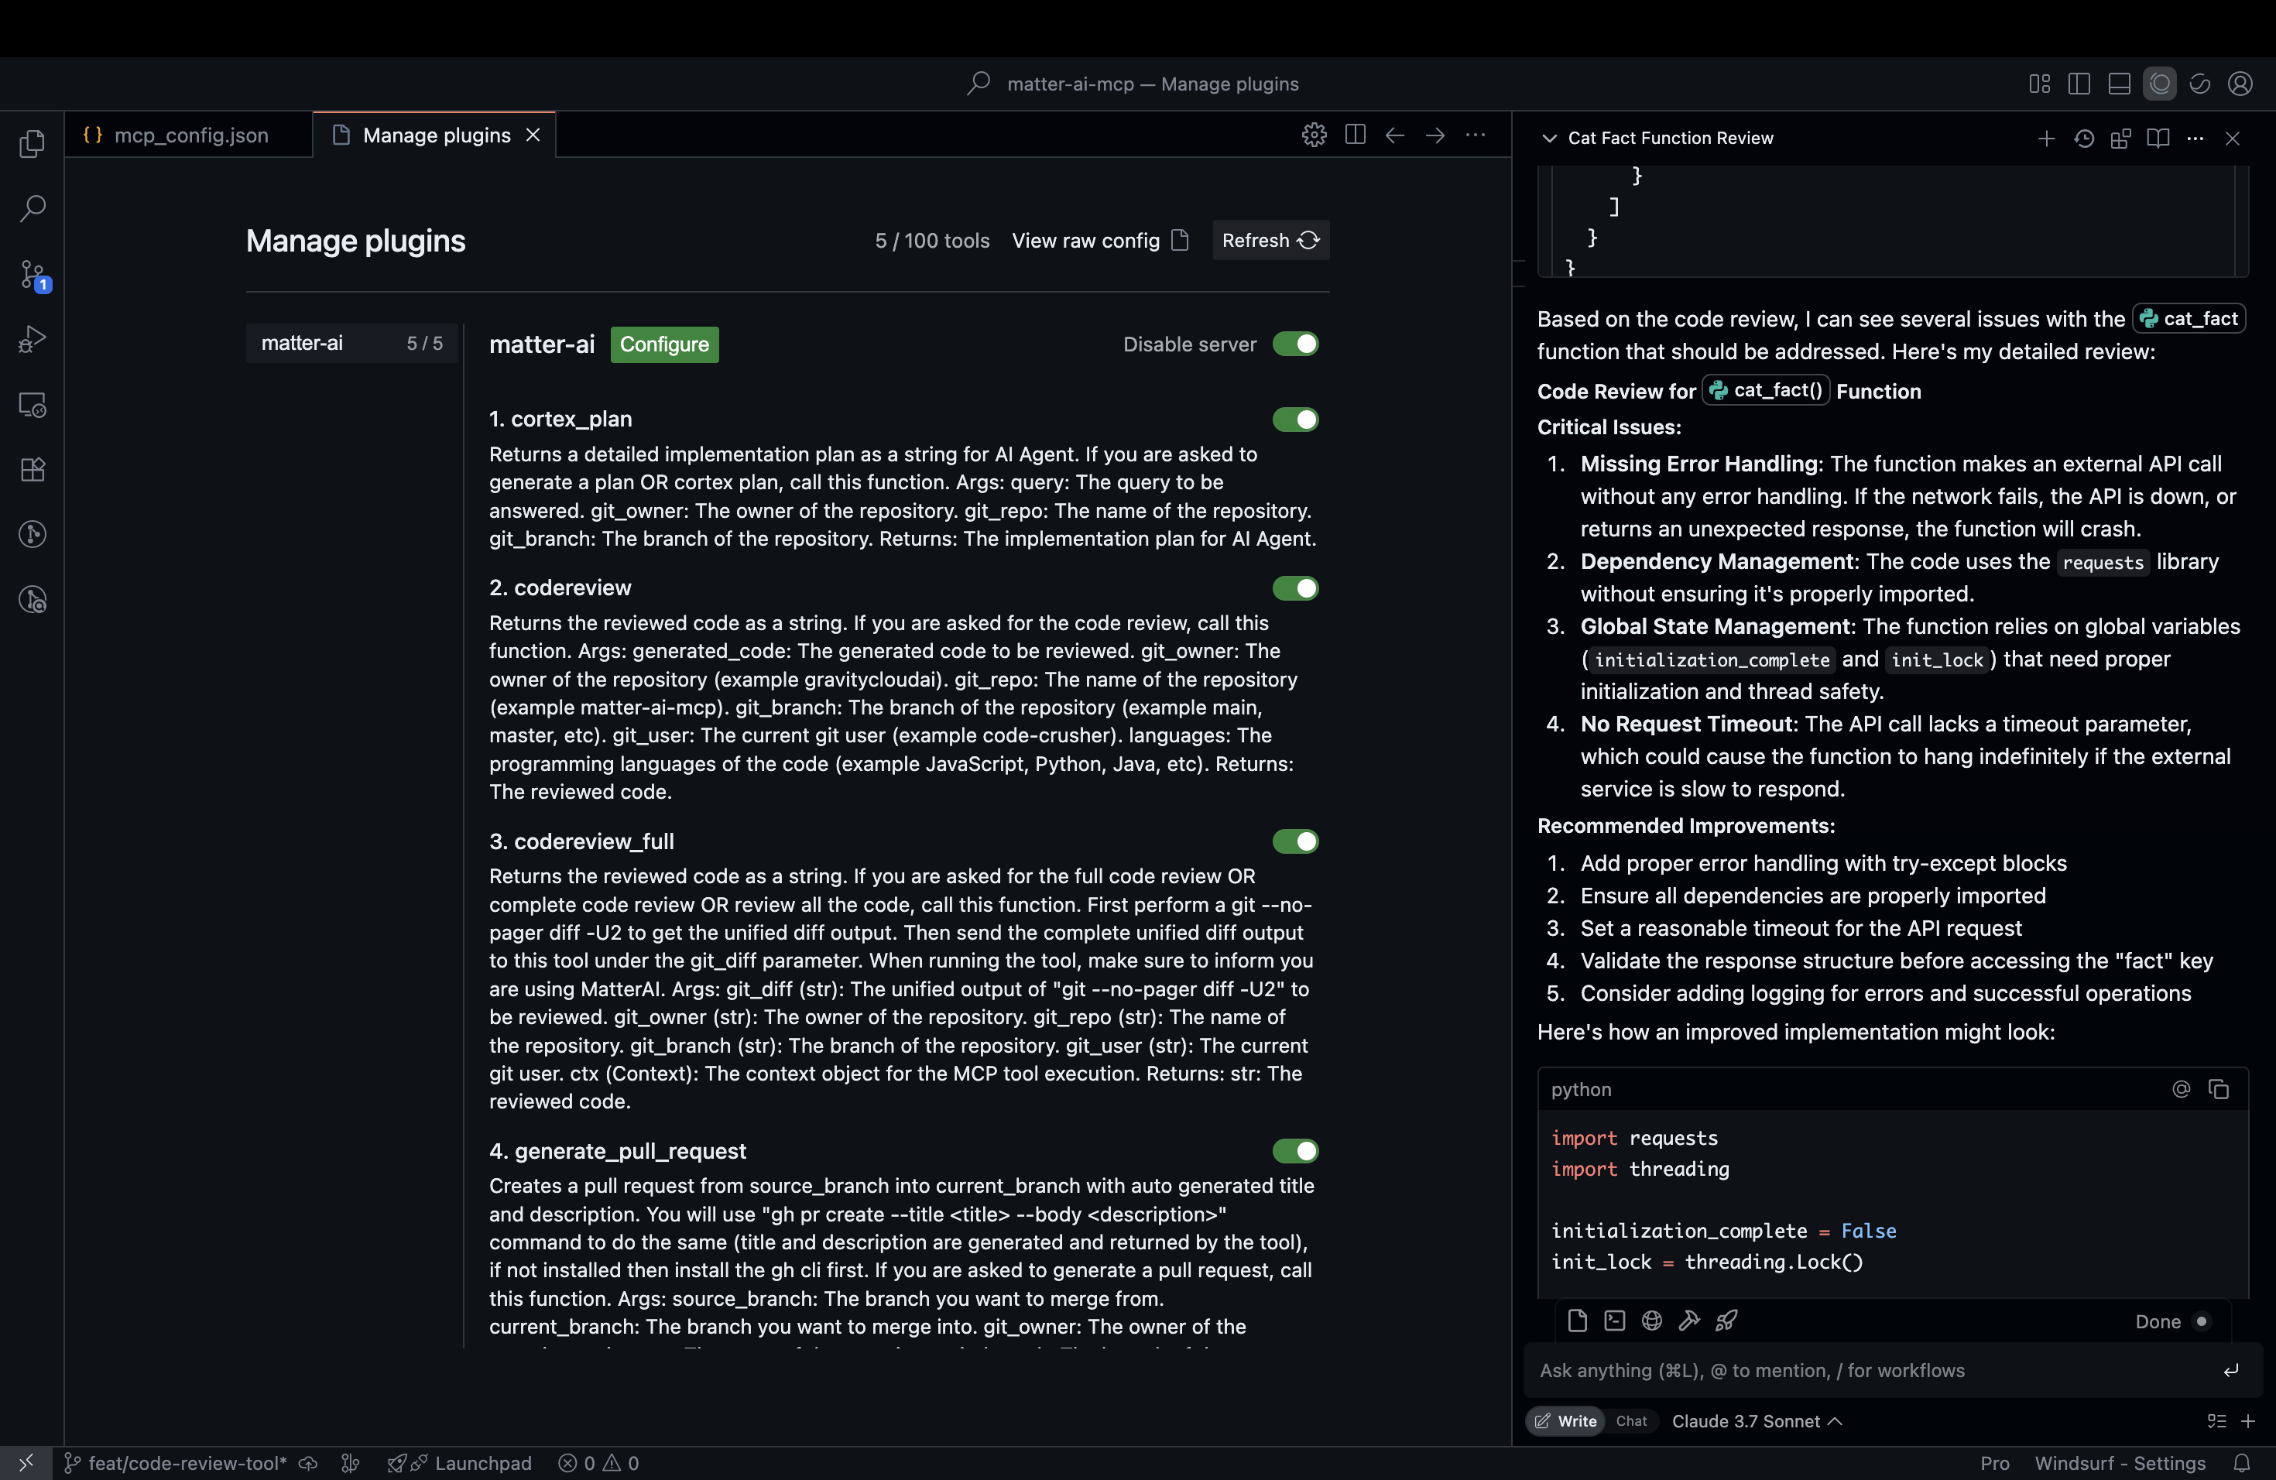Image resolution: width=2276 pixels, height=1480 pixels.
Task: Open View raw config link
Action: click(1100, 240)
